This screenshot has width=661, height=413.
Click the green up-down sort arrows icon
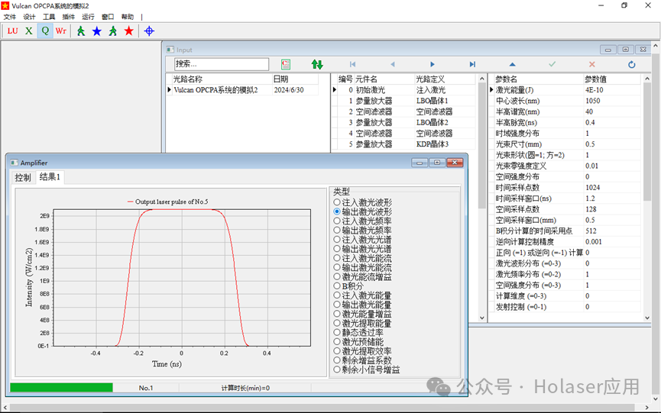317,64
